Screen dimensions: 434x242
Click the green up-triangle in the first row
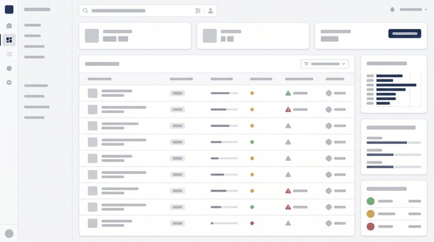288,93
